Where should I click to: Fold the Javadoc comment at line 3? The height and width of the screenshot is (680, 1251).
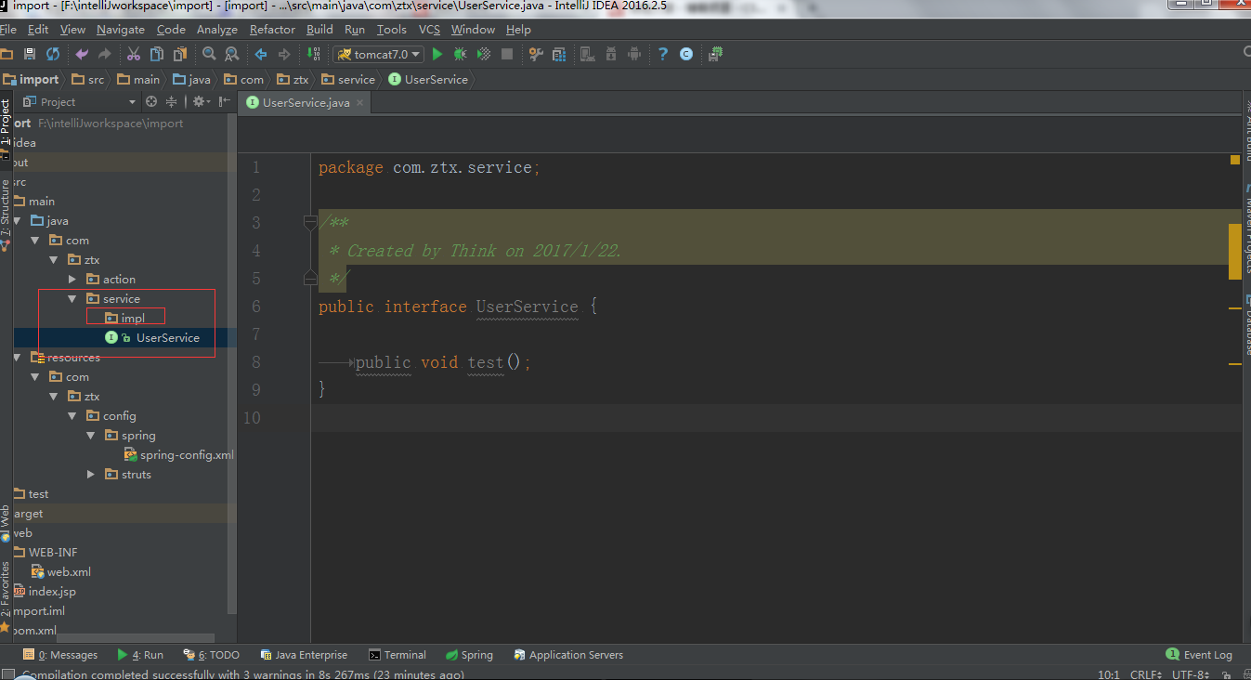310,222
